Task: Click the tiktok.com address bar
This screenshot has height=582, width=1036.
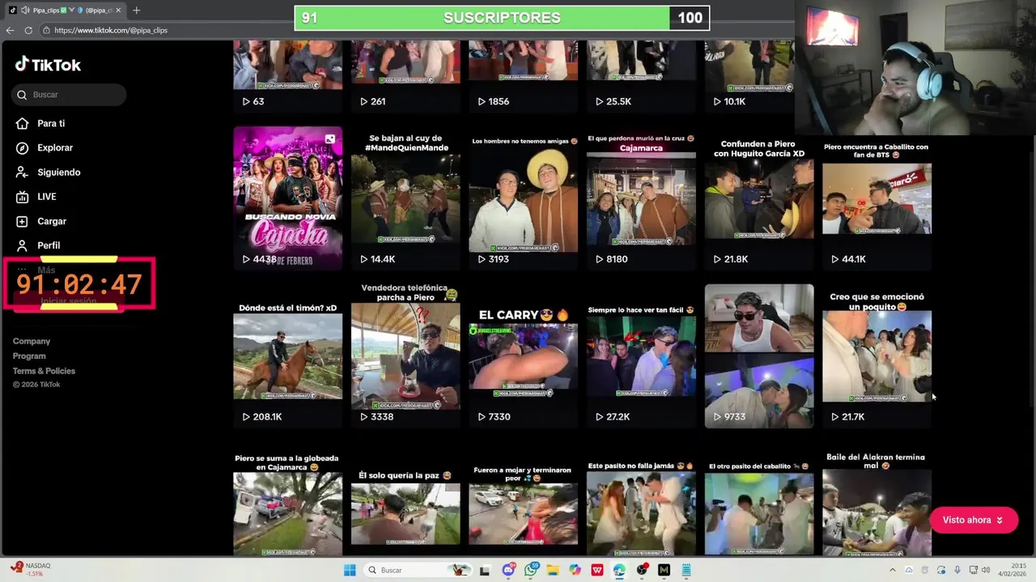Action: [x=111, y=30]
